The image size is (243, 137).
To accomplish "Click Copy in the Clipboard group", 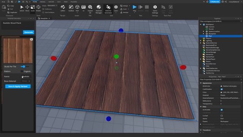I will 11,6.
